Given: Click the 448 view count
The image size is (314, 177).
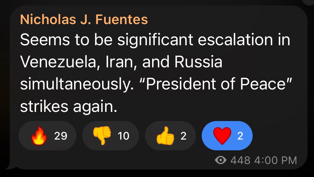Looking at the screenshot, I should click(240, 160).
